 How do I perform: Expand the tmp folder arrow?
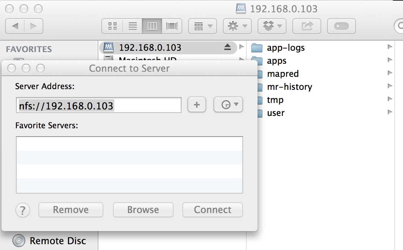tap(390, 99)
